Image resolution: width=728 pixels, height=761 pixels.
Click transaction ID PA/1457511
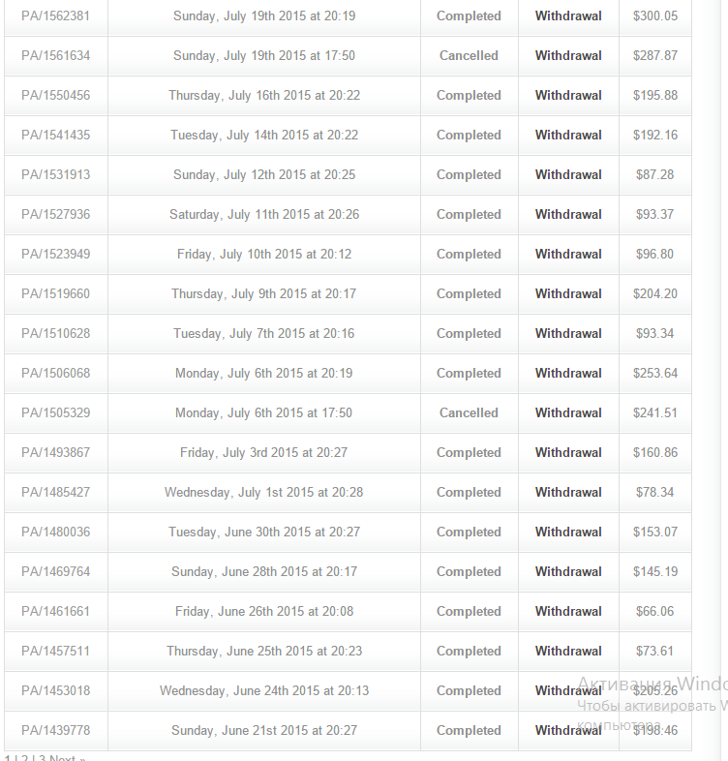tap(55, 651)
